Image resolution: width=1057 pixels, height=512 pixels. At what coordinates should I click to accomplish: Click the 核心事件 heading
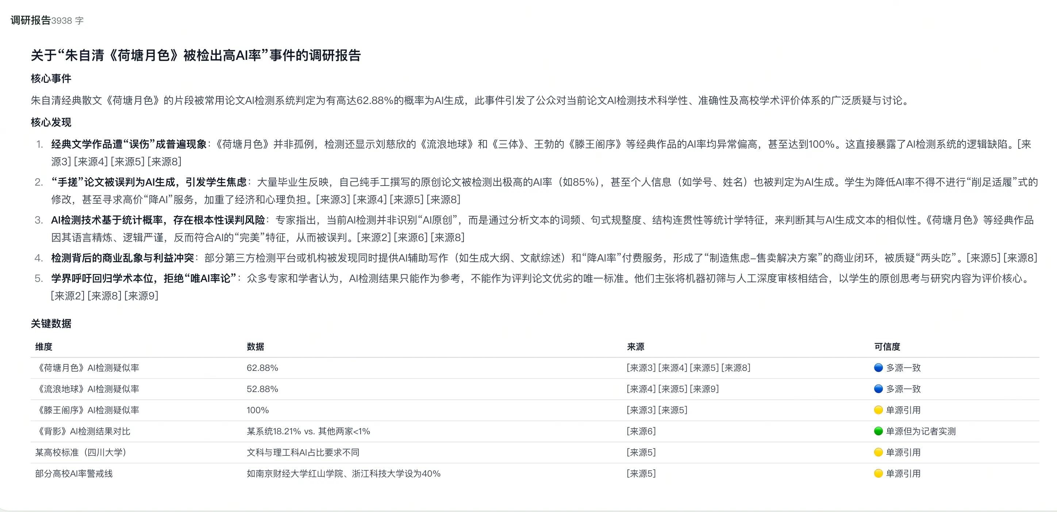[x=51, y=78]
